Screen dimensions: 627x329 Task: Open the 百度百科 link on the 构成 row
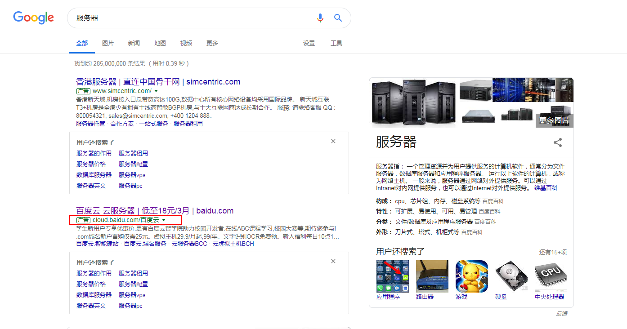pyautogui.click(x=493, y=201)
